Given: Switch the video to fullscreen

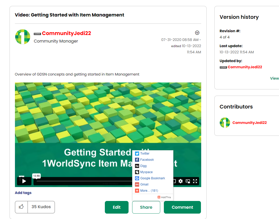Looking at the screenshot, I should coord(195,181).
